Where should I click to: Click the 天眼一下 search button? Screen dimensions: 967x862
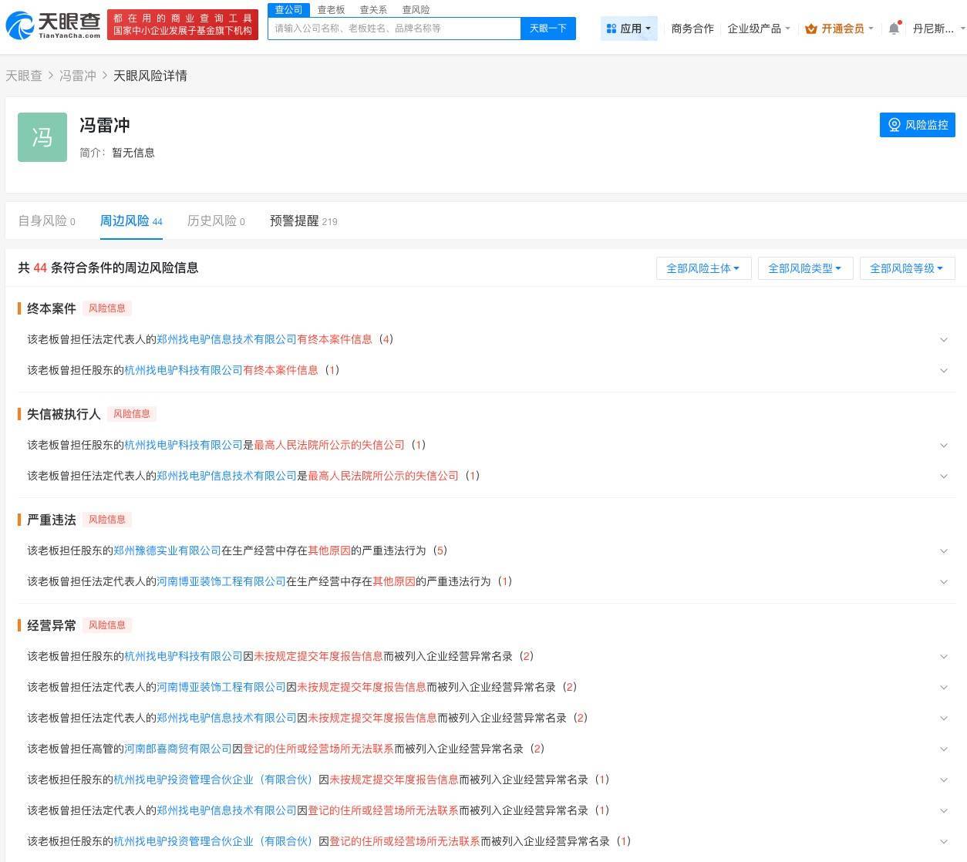(x=548, y=28)
